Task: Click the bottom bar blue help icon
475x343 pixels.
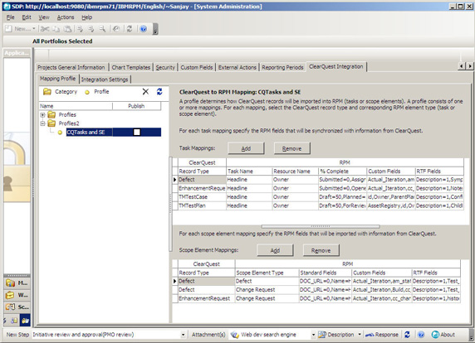Action: pyautogui.click(x=421, y=335)
